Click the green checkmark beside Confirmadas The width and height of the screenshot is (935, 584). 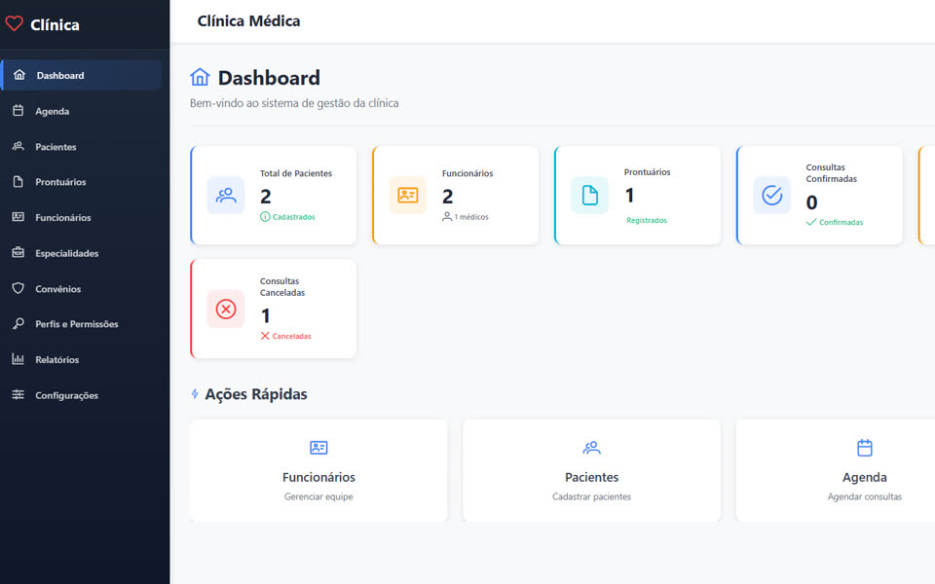(811, 222)
